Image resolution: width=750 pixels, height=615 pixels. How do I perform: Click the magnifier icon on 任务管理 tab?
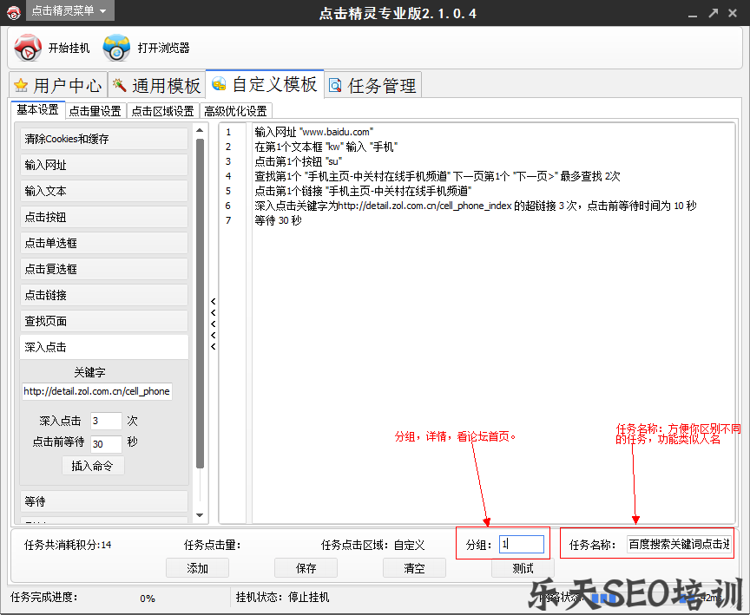click(x=337, y=85)
